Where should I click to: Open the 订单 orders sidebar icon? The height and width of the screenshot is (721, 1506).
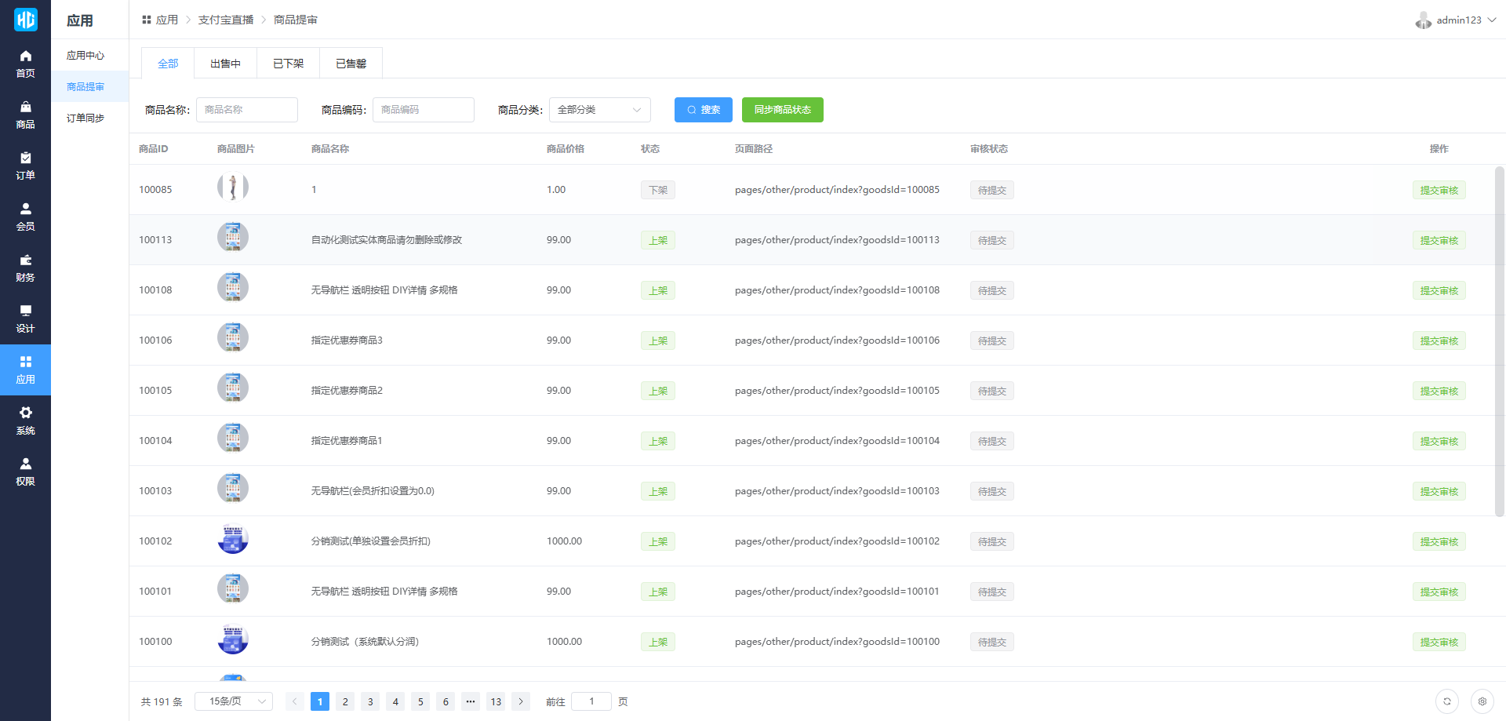click(x=25, y=166)
